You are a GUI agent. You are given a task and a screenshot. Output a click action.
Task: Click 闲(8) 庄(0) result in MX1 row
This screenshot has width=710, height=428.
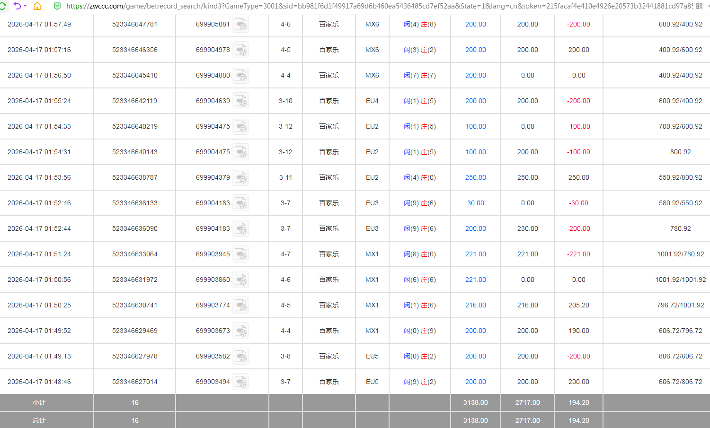coord(419,254)
